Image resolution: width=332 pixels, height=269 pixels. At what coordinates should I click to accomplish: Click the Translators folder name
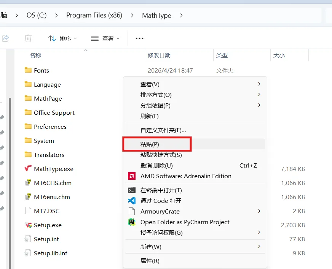(49, 155)
